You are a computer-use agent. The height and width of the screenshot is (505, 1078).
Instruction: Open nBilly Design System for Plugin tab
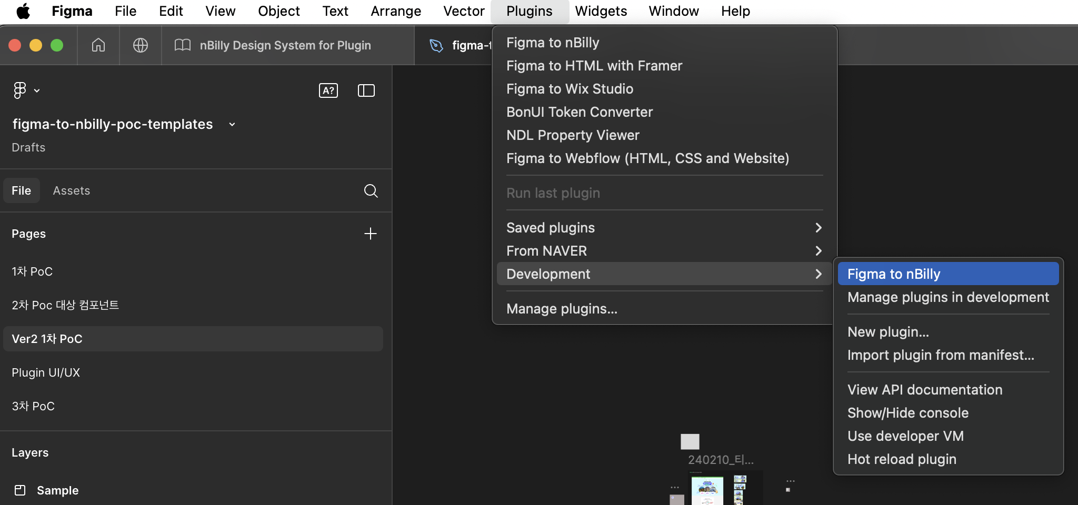tap(285, 45)
